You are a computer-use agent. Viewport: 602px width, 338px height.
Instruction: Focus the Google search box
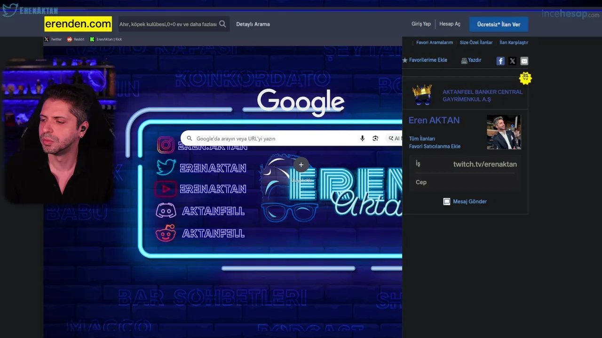(x=291, y=138)
